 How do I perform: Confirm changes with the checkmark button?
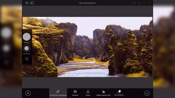(147, 93)
